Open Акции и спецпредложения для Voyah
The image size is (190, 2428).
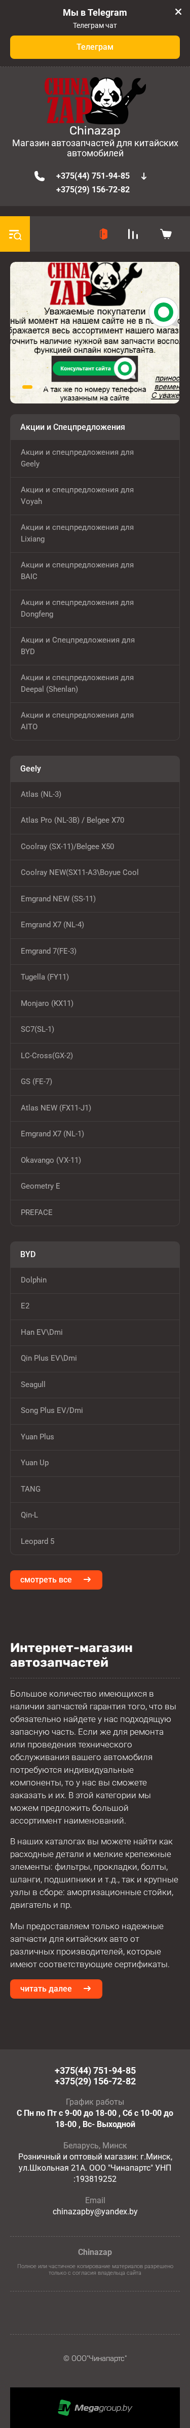[95, 496]
